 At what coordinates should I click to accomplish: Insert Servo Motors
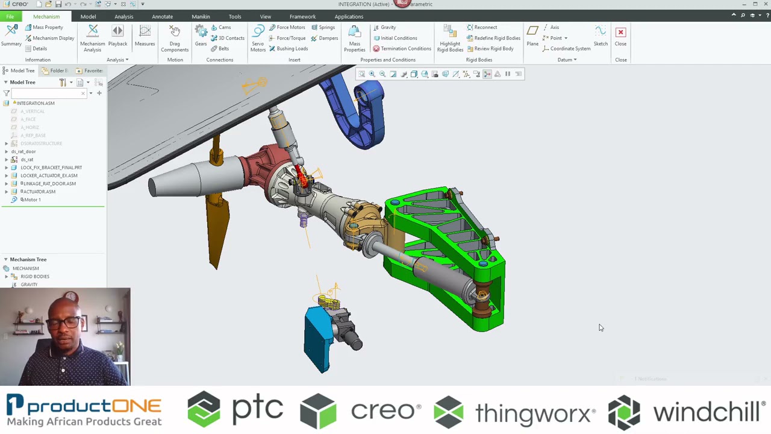tap(258, 39)
